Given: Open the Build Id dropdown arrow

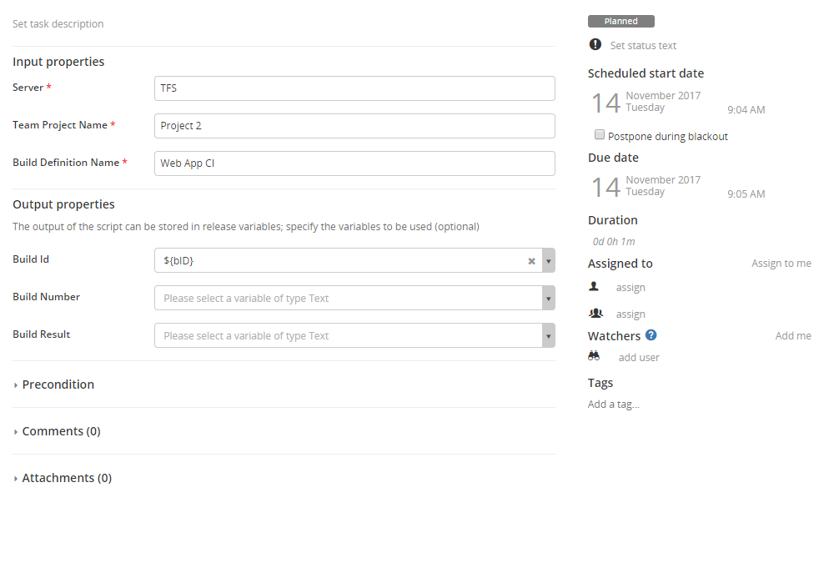Looking at the screenshot, I should [x=548, y=261].
